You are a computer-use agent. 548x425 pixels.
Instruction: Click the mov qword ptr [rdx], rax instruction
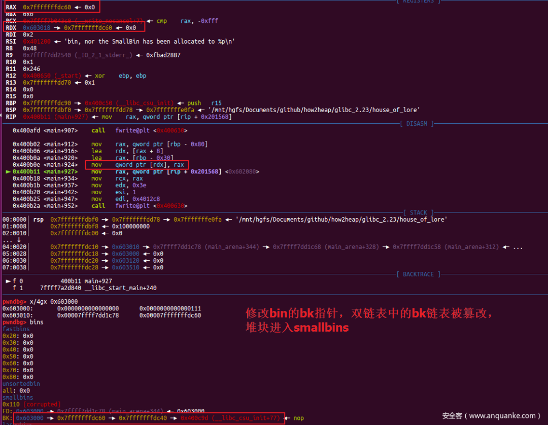138,165
